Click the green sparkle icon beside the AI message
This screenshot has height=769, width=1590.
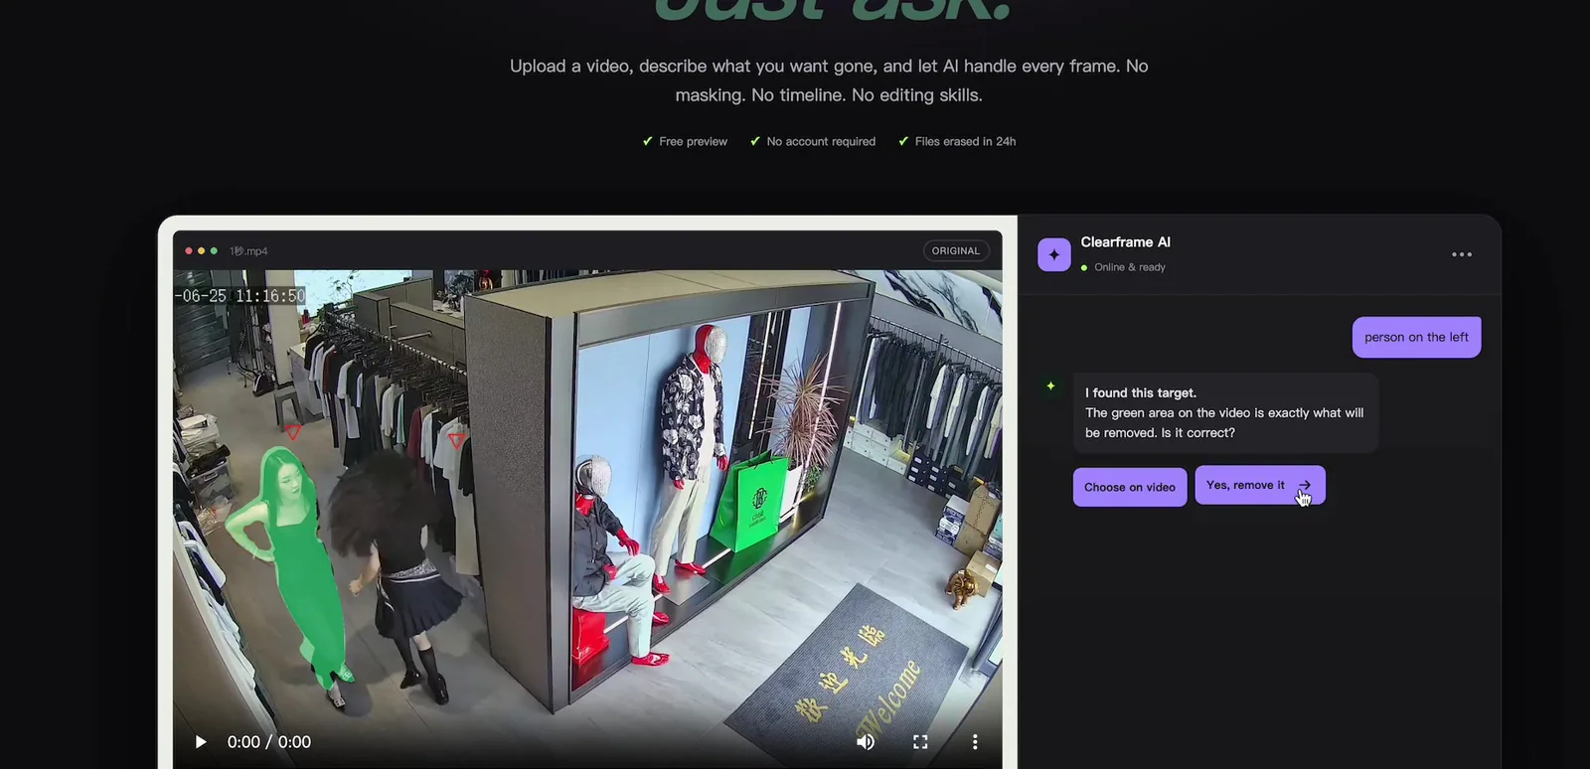point(1050,385)
